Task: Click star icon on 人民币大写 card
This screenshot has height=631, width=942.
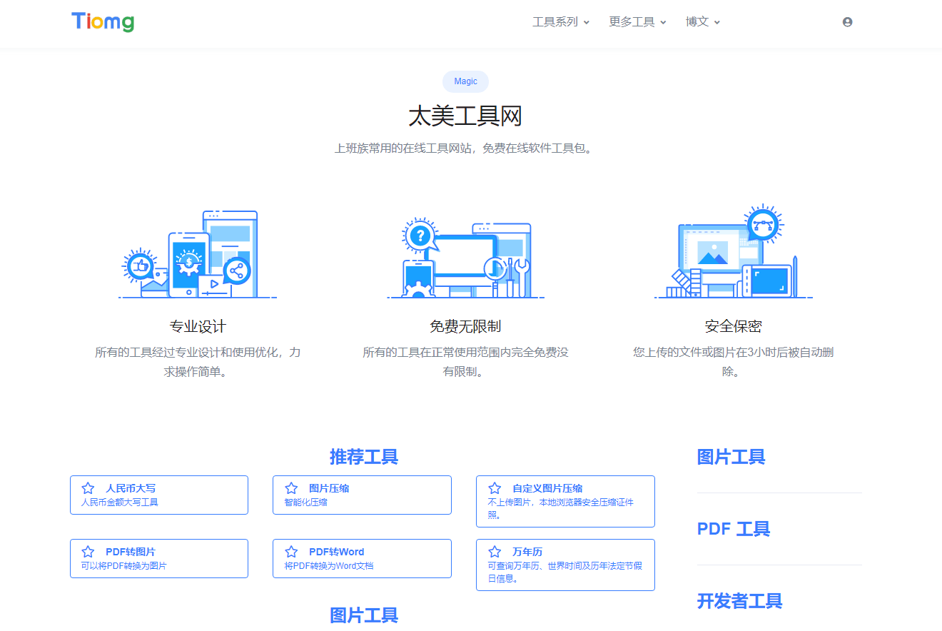Action: (88, 488)
